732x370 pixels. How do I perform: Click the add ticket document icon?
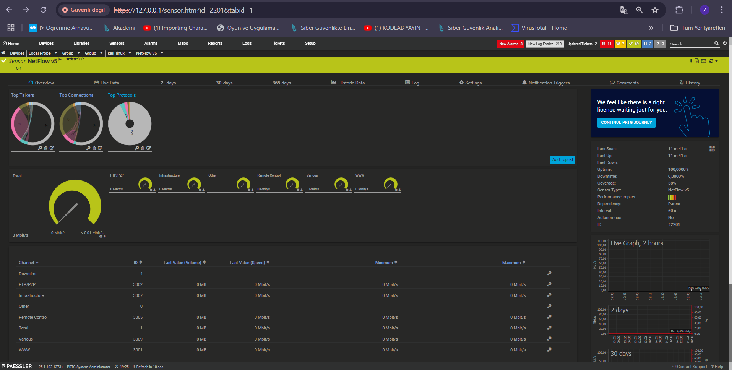[697, 61]
